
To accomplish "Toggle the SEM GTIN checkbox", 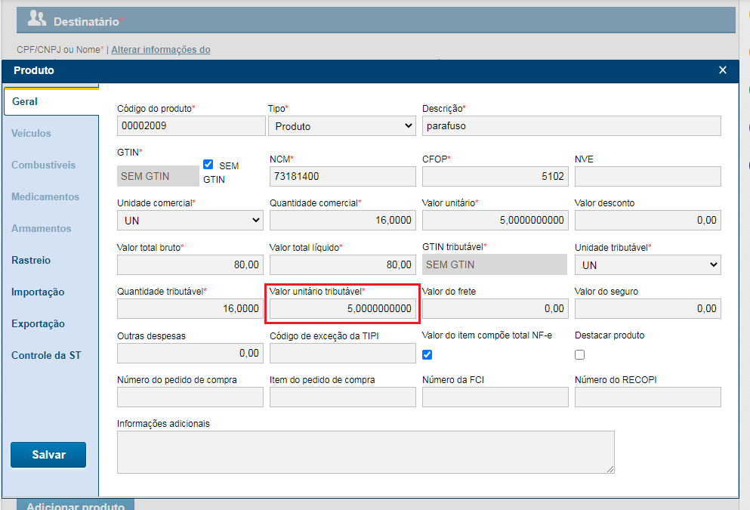I will 208,165.
